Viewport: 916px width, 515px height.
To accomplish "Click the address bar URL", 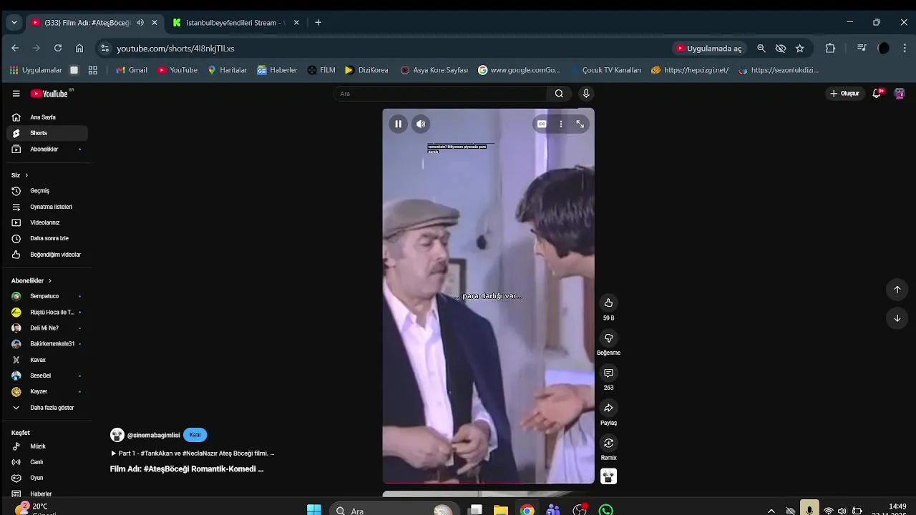I will [175, 49].
